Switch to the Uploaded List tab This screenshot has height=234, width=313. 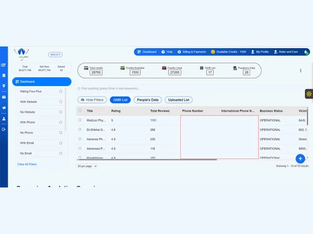178,100
